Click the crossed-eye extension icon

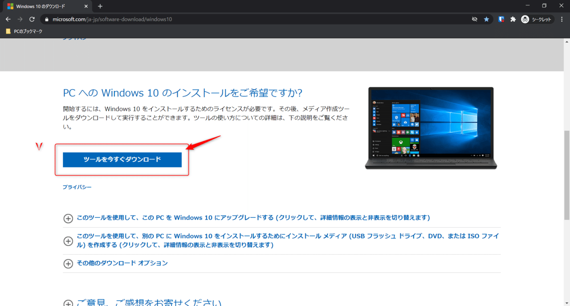point(474,19)
